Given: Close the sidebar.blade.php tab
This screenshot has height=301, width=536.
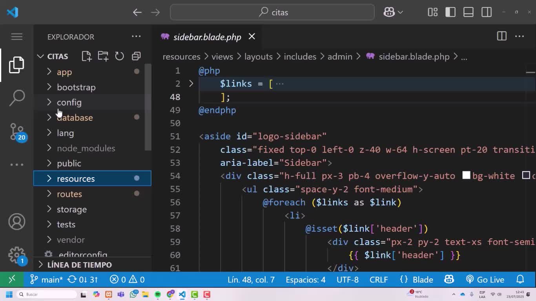Looking at the screenshot, I should pos(252,36).
